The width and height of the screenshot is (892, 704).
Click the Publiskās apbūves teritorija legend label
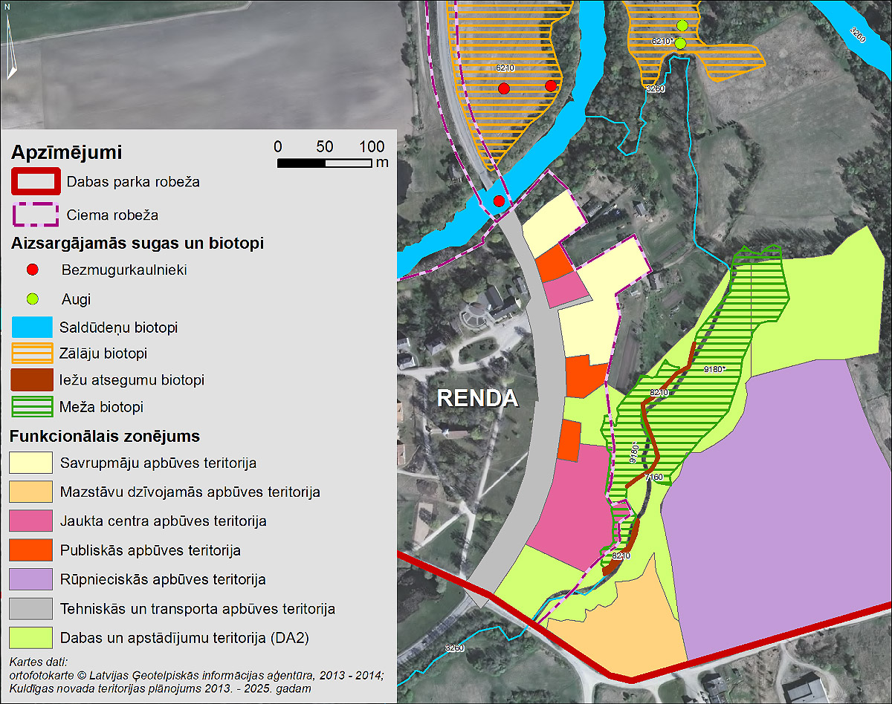coord(150,551)
